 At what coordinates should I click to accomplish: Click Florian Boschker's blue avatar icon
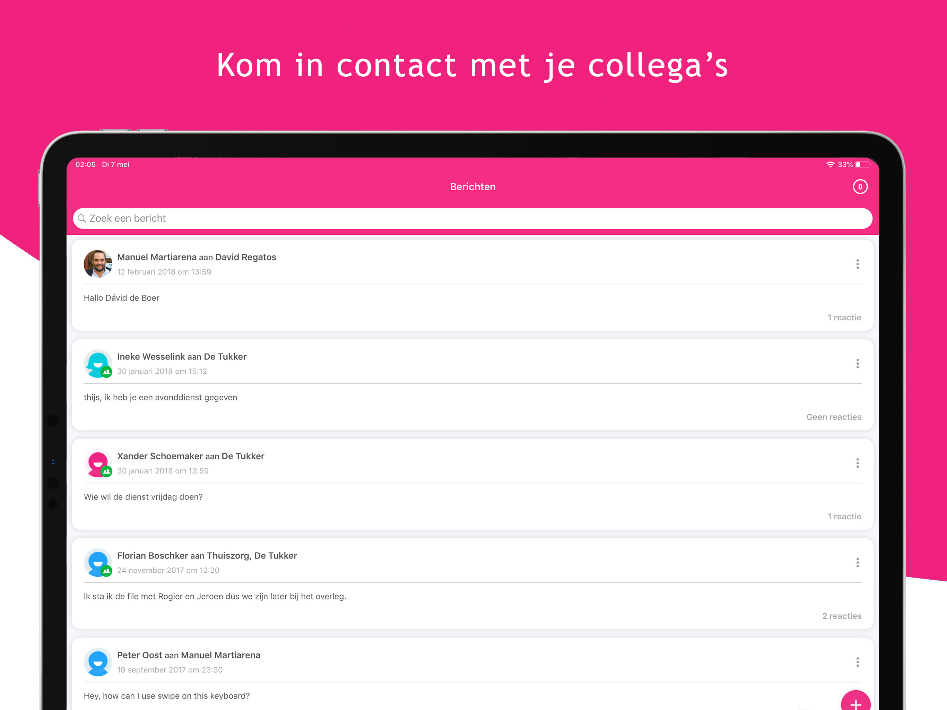pos(98,563)
